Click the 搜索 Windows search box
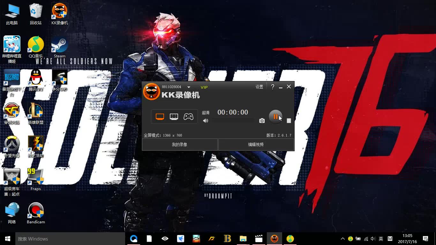436x245 pixels. point(70,239)
